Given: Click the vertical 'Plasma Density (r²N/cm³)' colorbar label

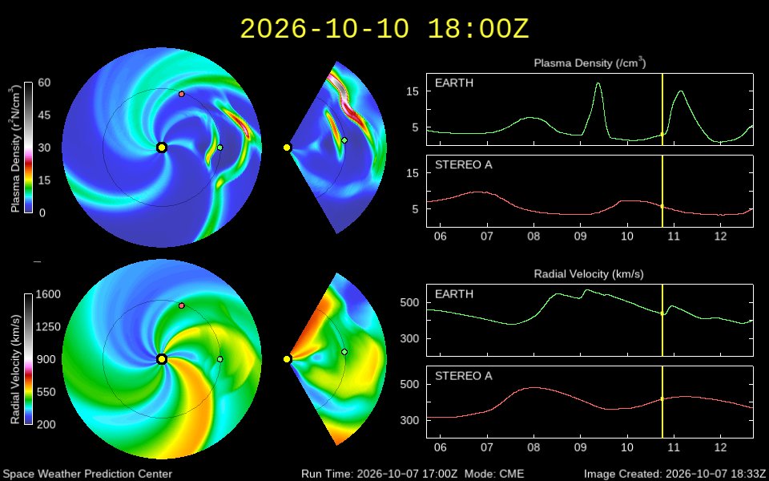Looking at the screenshot, I should pos(14,148).
